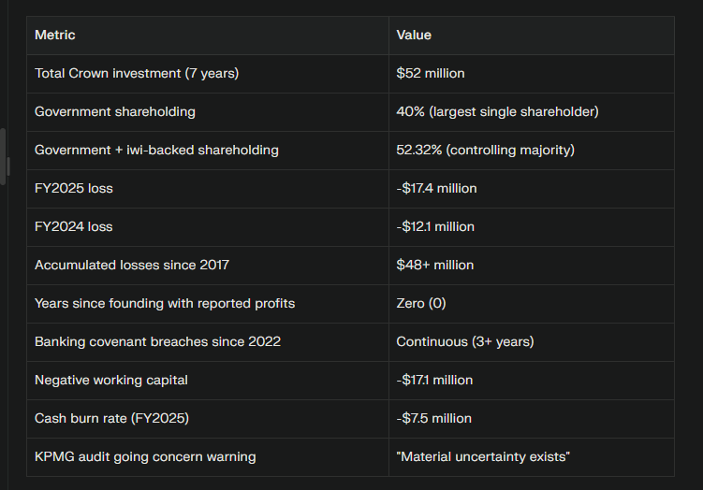Click the "-$7.5 million" cash burn value
703x490 pixels.
click(434, 418)
